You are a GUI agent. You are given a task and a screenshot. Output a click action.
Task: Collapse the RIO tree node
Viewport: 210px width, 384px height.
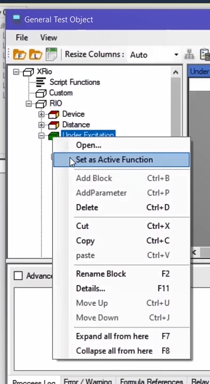point(29,104)
